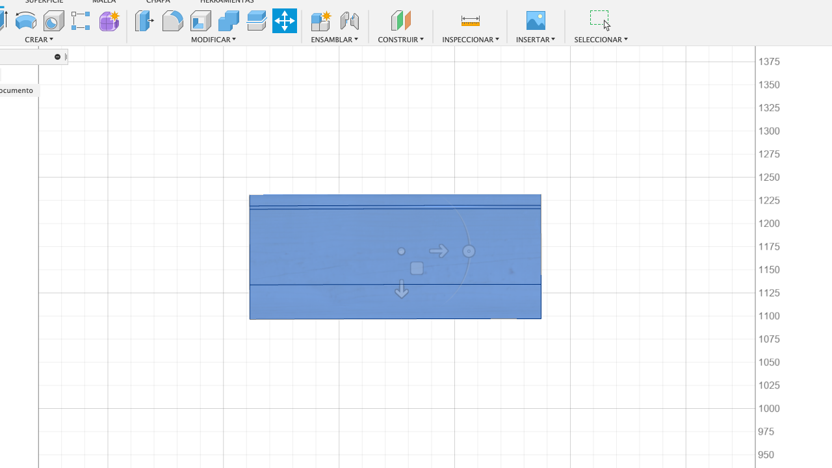832x468 pixels.
Task: Select the Joint tool icon
Action: point(349,21)
